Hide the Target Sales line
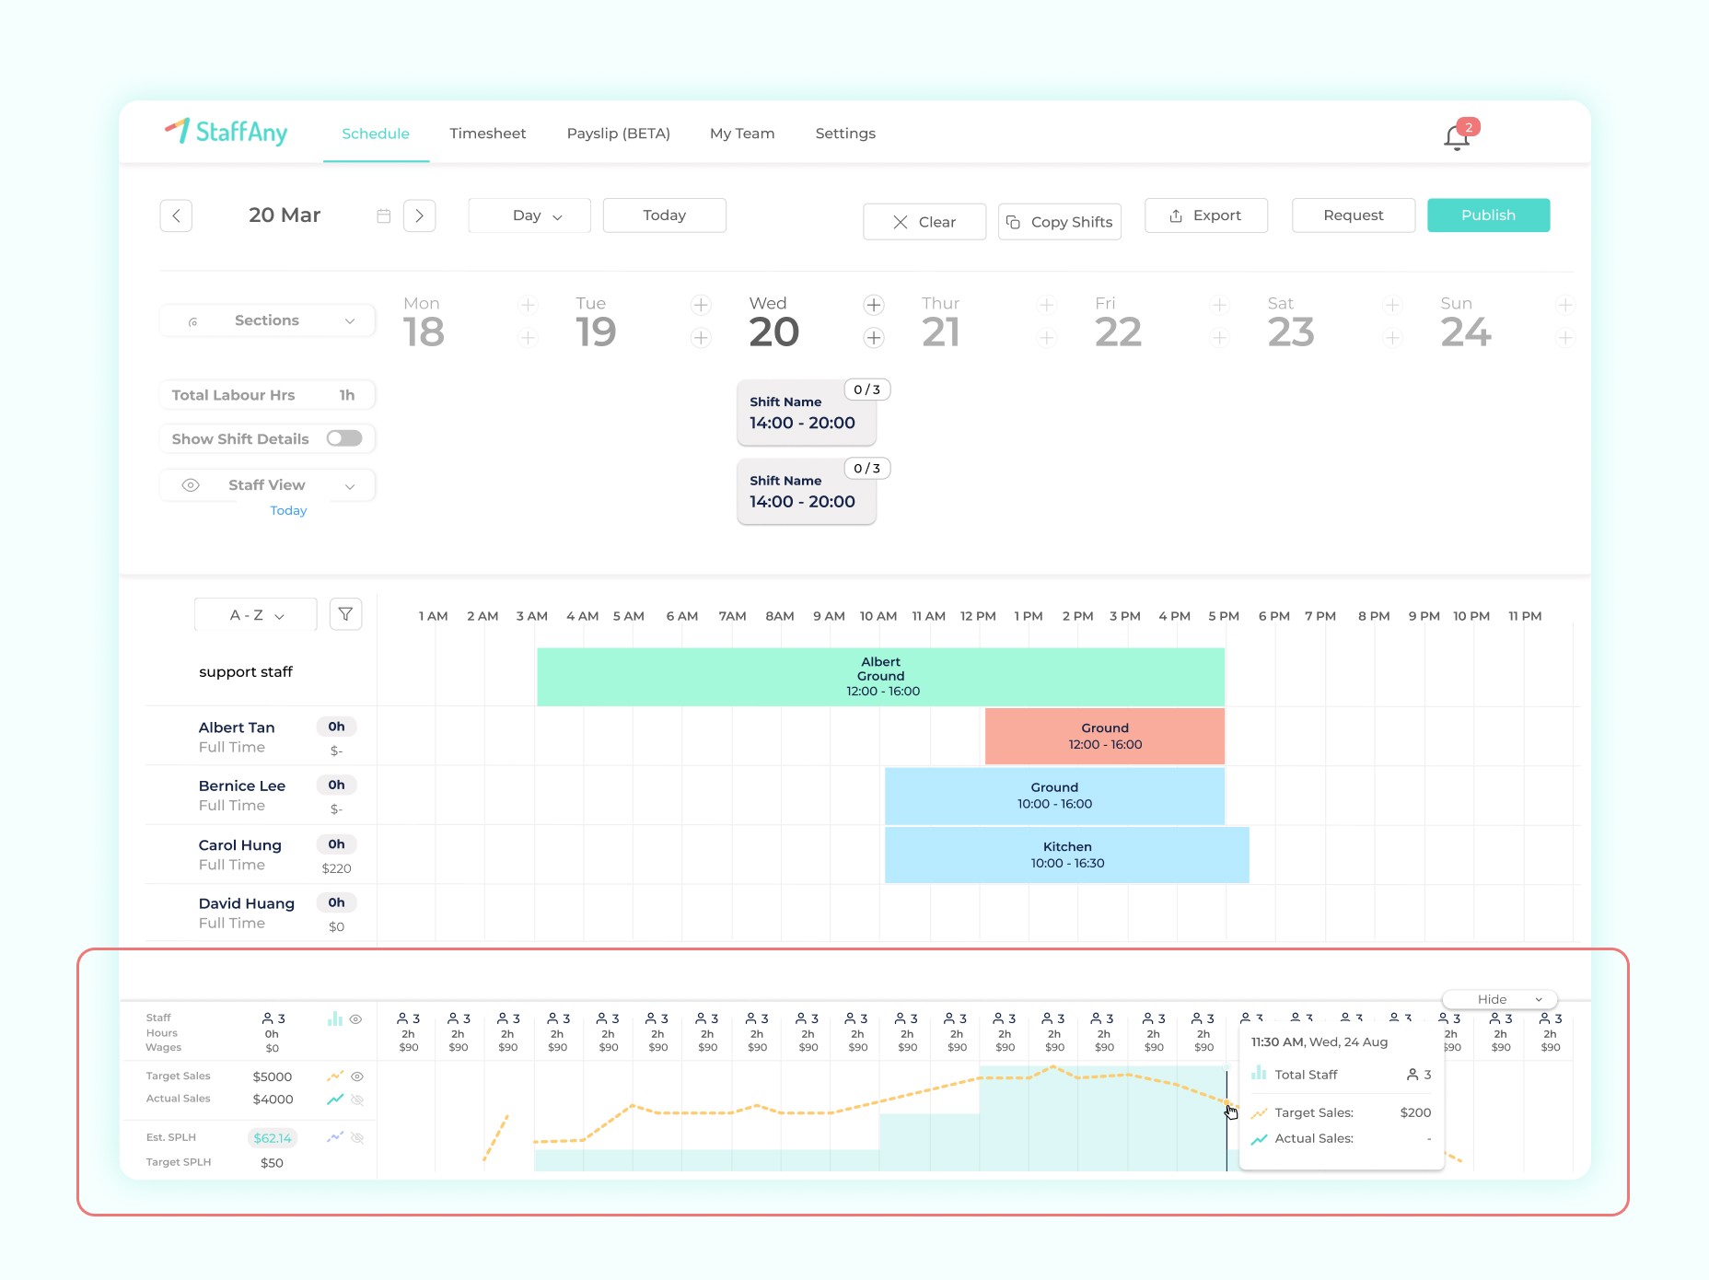Image resolution: width=1709 pixels, height=1280 pixels. [357, 1076]
